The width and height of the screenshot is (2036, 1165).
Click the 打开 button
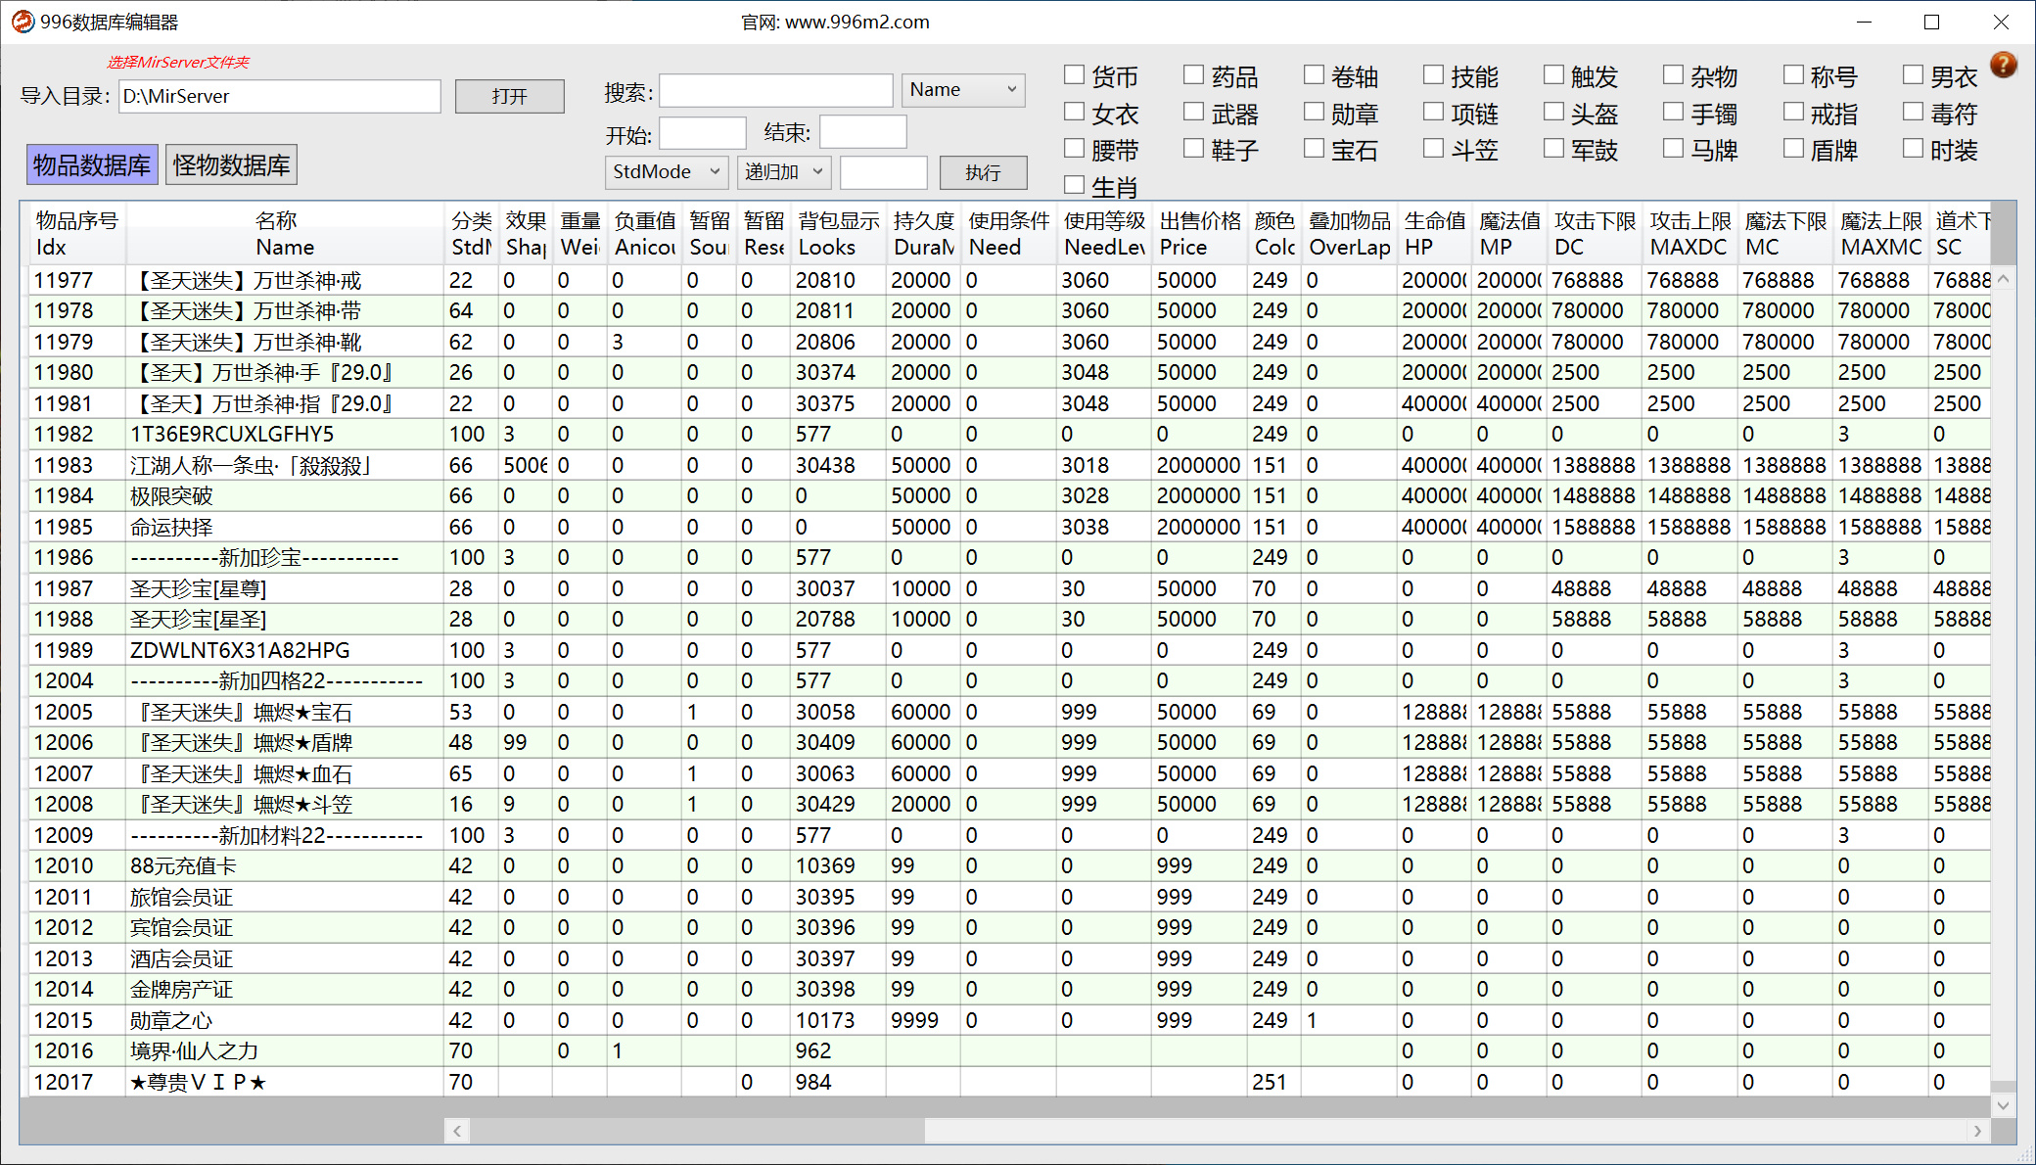coord(509,96)
